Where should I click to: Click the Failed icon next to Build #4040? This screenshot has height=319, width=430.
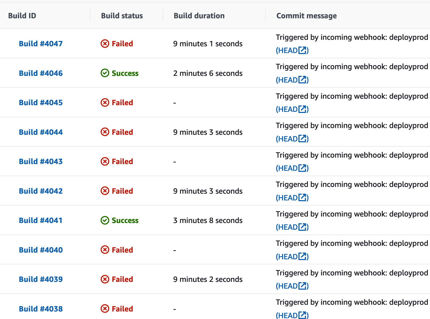coord(105,250)
